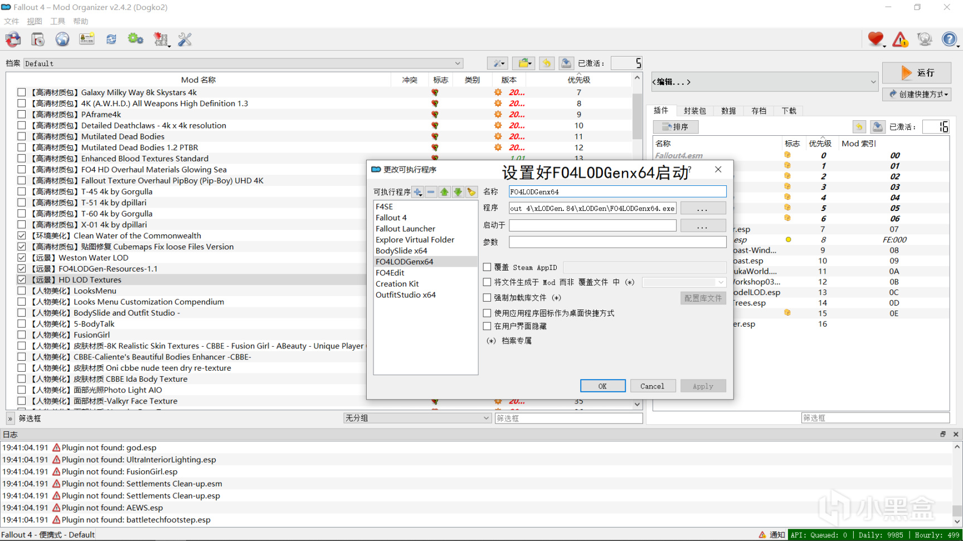Open the warning notifications triangle icon
Image resolution: width=963 pixels, height=541 pixels.
900,40
